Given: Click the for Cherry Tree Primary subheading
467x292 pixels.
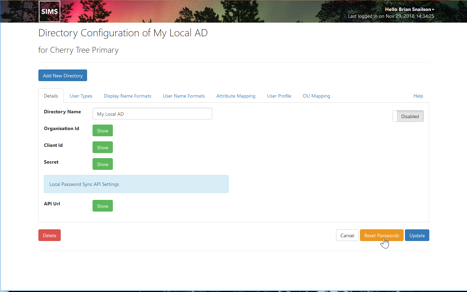Looking at the screenshot, I should point(79,50).
